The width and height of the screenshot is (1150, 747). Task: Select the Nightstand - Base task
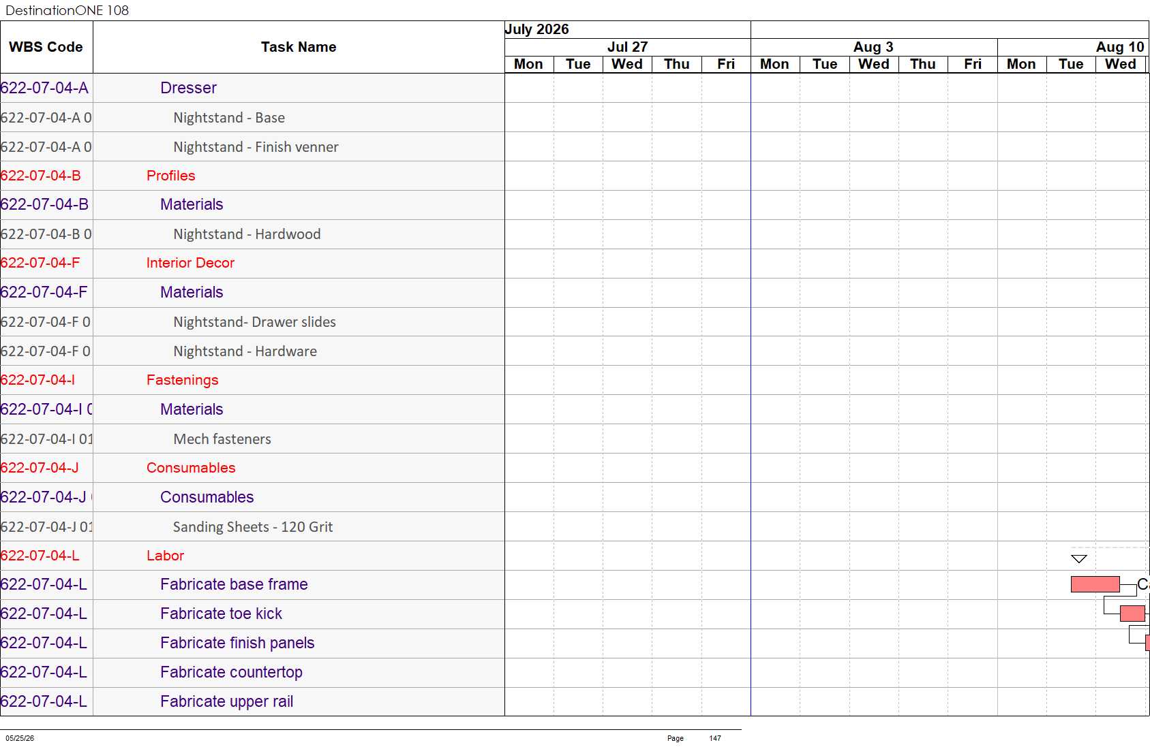click(x=229, y=118)
